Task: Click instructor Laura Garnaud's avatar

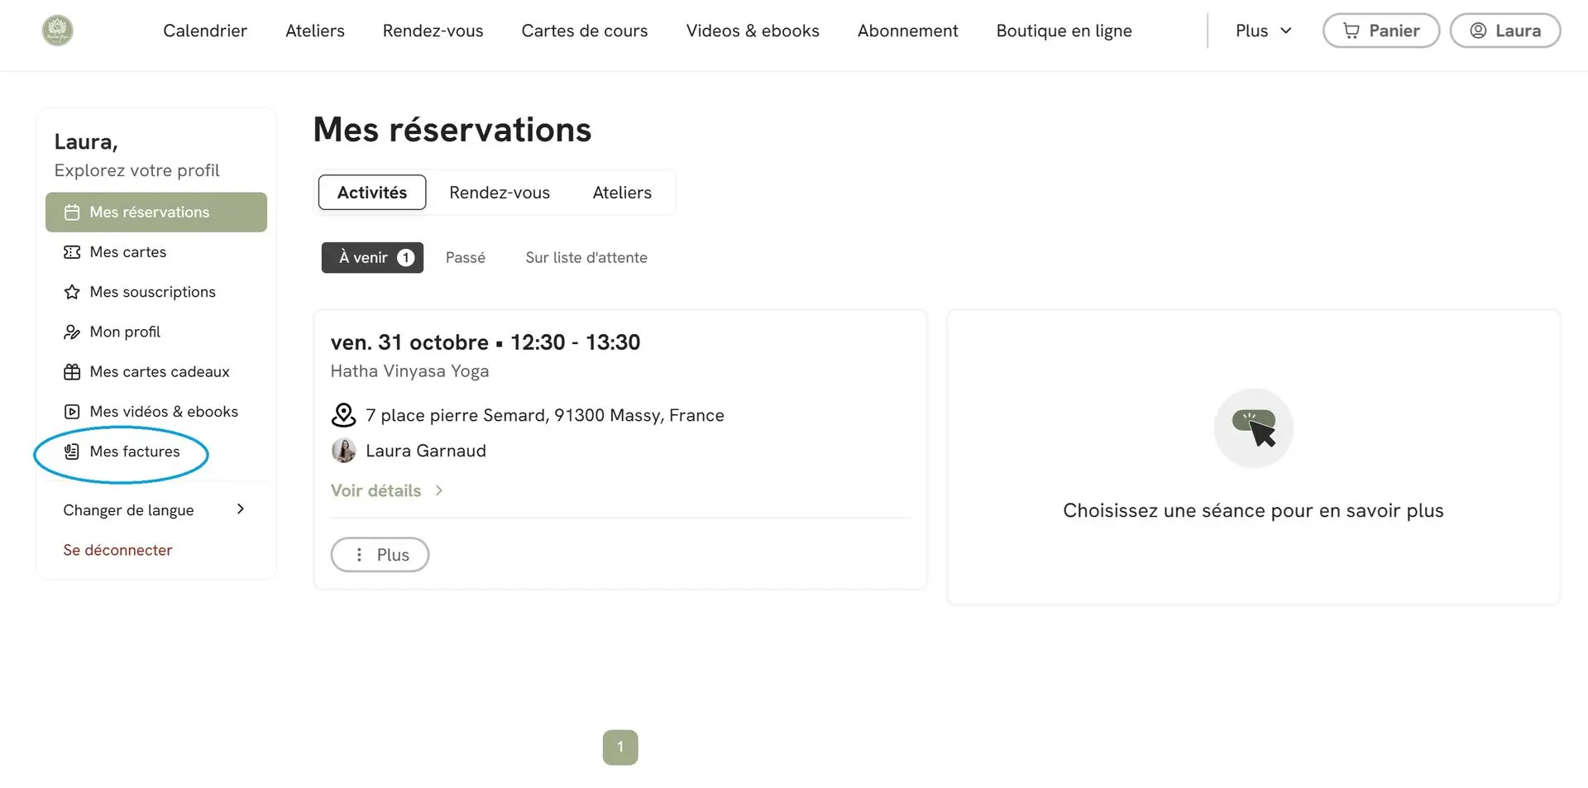Action: (x=343, y=451)
